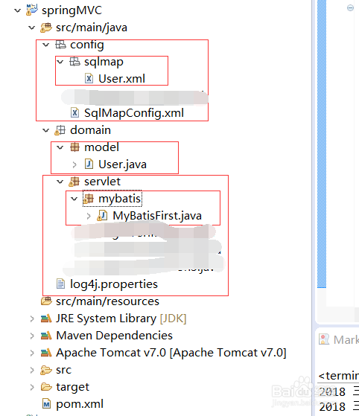Open log4j.properties file
Viewport: 359px width, 416px height.
click(x=114, y=284)
